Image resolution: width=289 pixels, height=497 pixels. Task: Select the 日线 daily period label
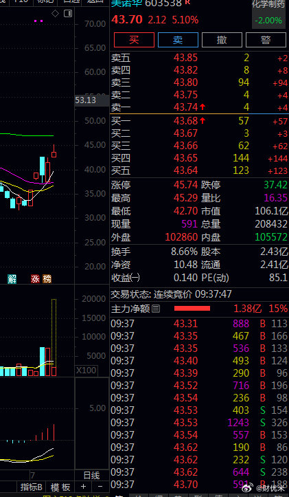91,476
